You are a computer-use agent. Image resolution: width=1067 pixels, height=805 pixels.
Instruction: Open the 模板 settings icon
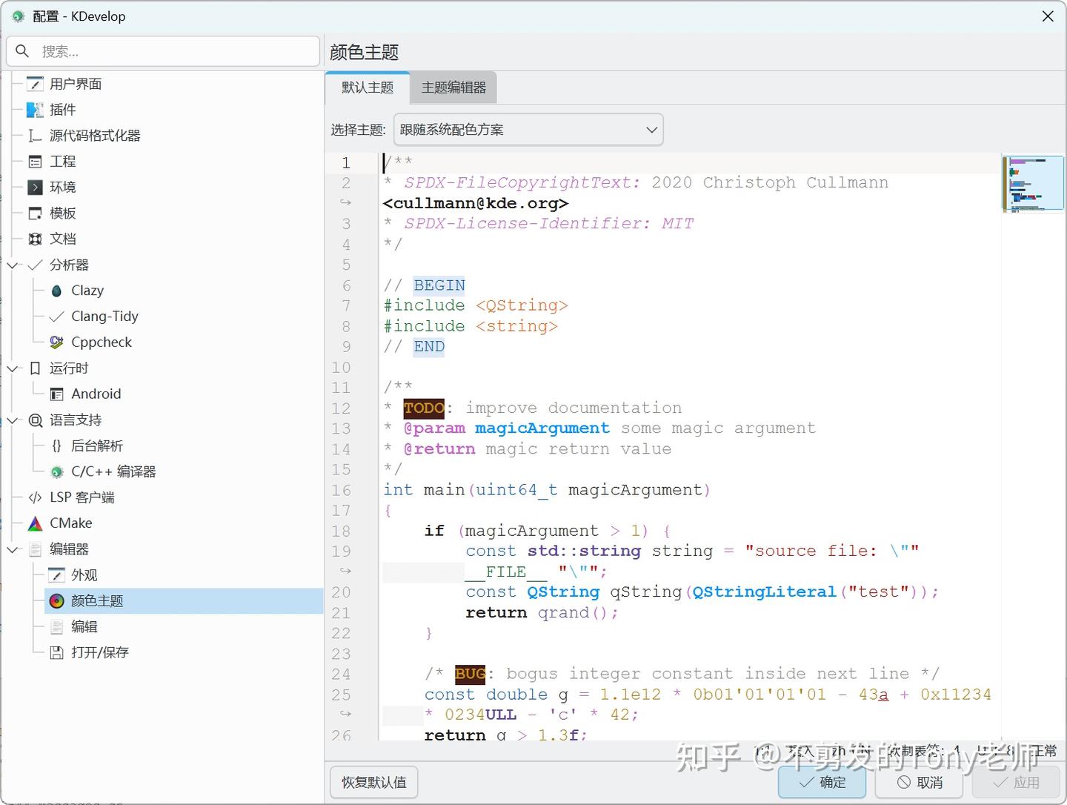pos(34,213)
